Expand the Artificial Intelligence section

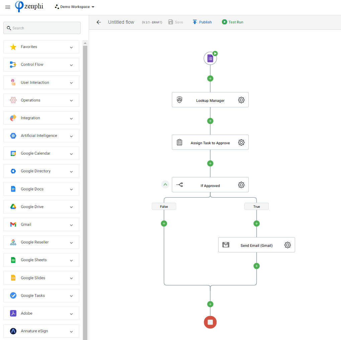coord(41,136)
